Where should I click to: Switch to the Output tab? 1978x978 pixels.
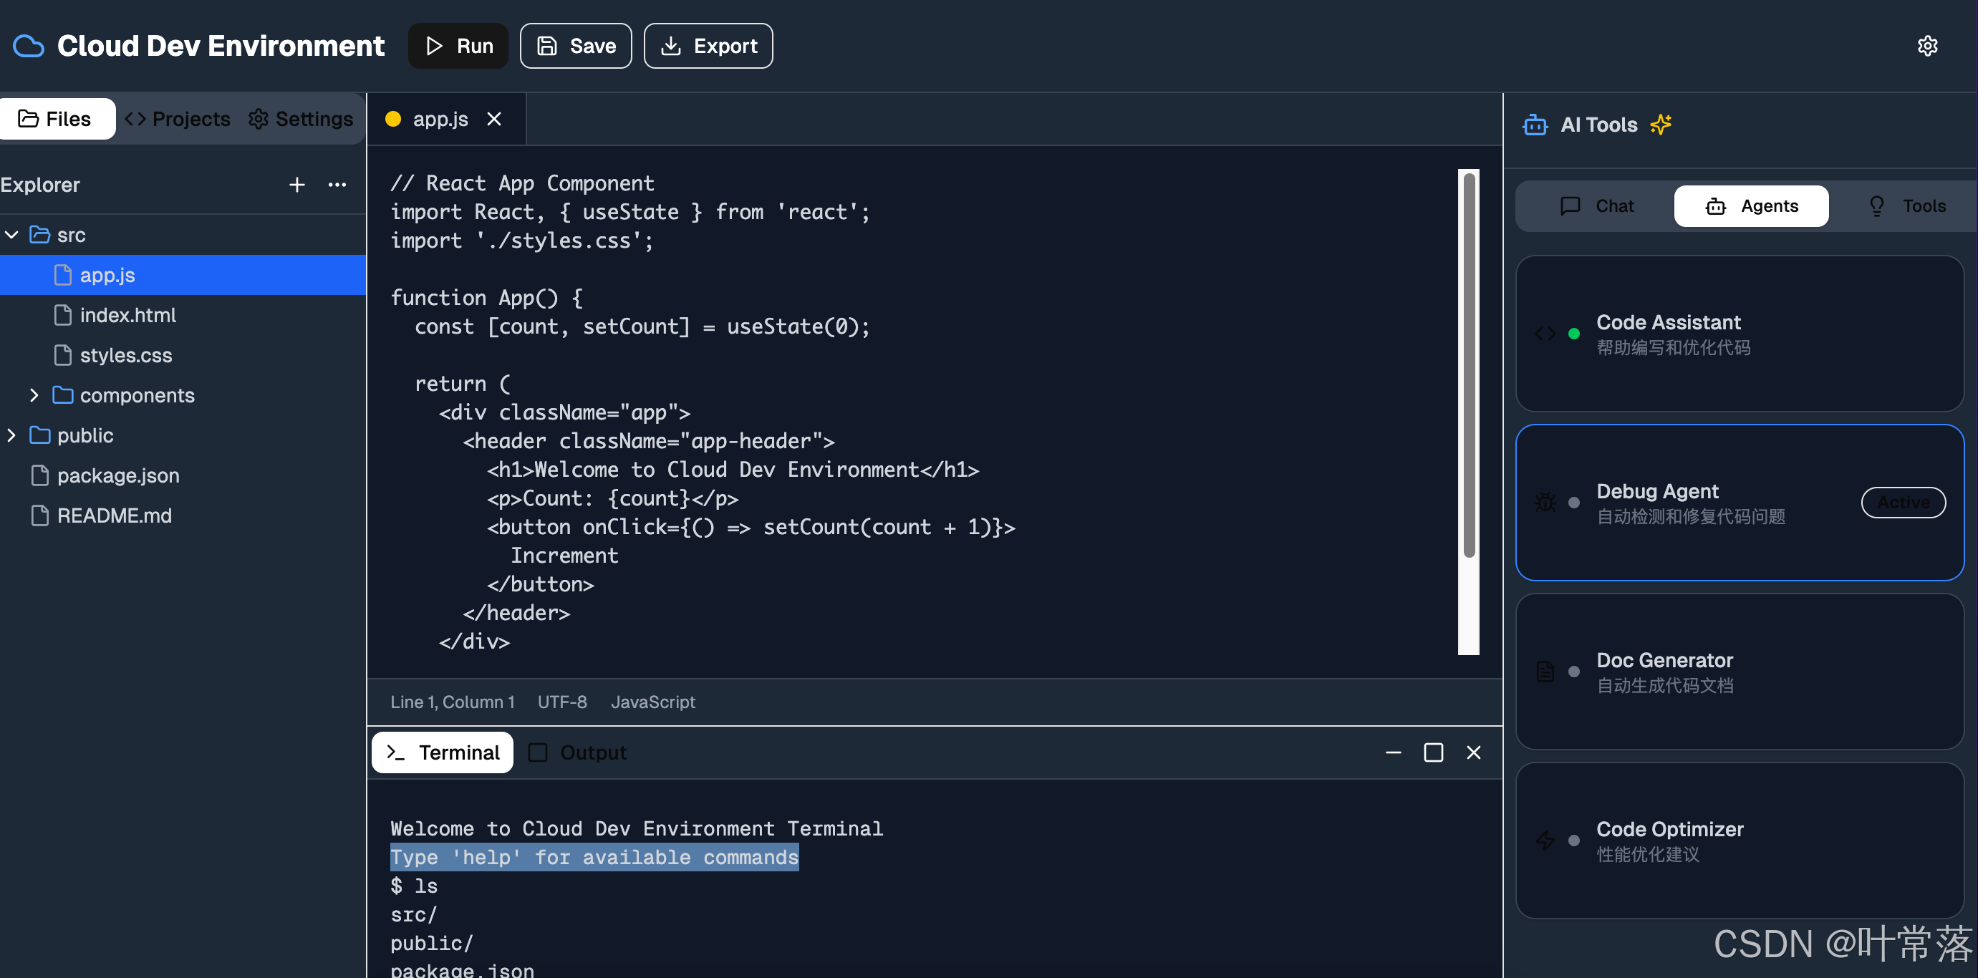coord(577,752)
